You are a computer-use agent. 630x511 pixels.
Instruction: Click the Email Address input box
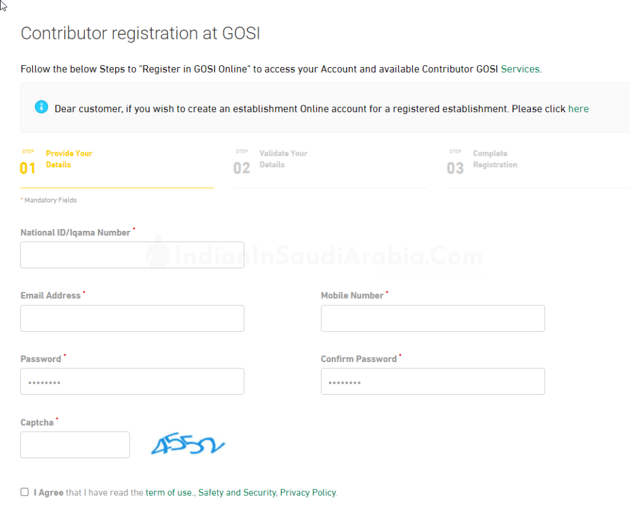pos(132,318)
